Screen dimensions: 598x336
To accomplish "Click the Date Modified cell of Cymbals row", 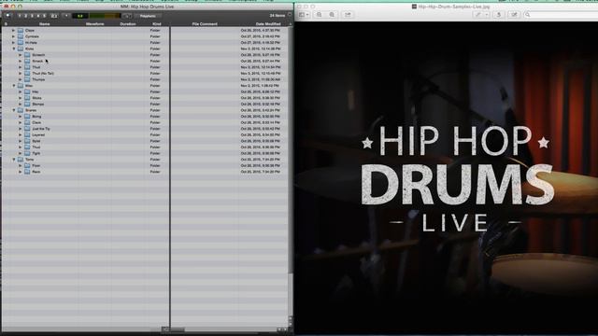I will click(x=261, y=36).
